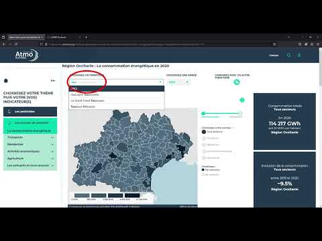Select the third sector radio button

click(x=204, y=145)
